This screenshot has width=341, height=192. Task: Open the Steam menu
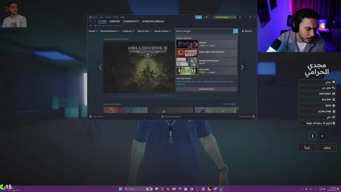pos(95,17)
